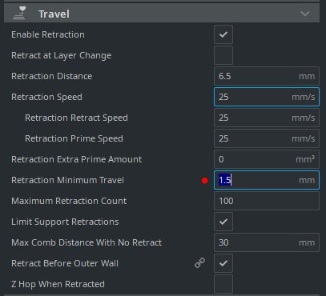326x296 pixels.
Task: Click the Retraction Distance setting label
Action: pyautogui.click(x=52, y=76)
